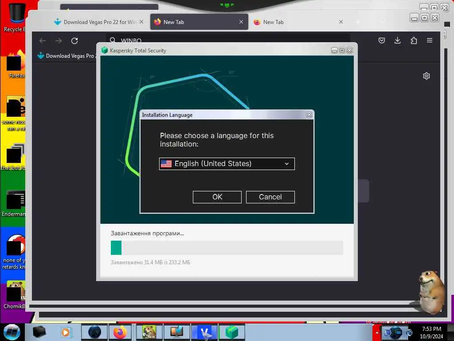The width and height of the screenshot is (454, 341).
Task: Open ChomikBox desktop shortcut
Action: coord(15,294)
